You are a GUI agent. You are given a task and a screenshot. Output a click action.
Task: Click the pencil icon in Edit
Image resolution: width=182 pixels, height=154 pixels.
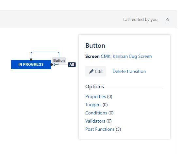(91, 71)
